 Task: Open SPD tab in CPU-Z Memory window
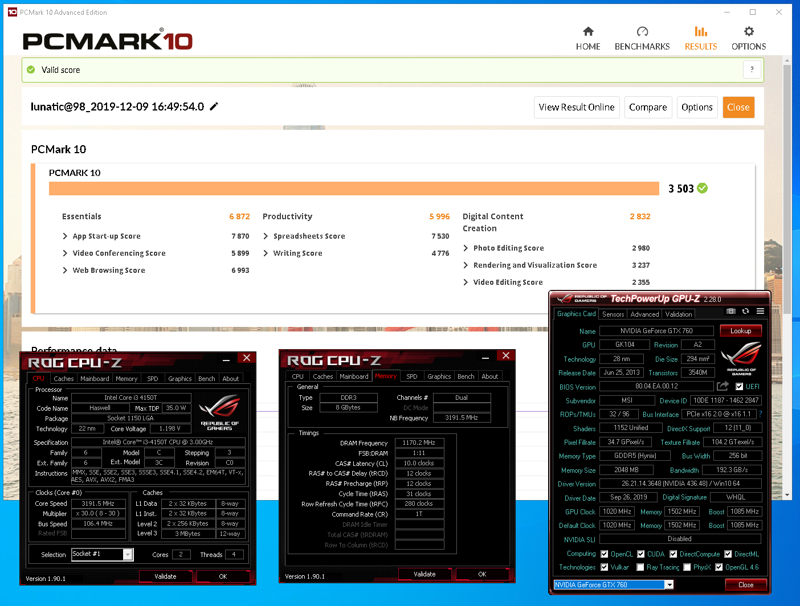(x=412, y=376)
